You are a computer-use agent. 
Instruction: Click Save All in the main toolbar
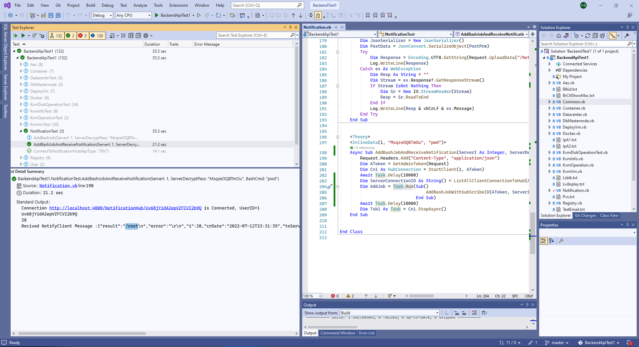[x=58, y=15]
